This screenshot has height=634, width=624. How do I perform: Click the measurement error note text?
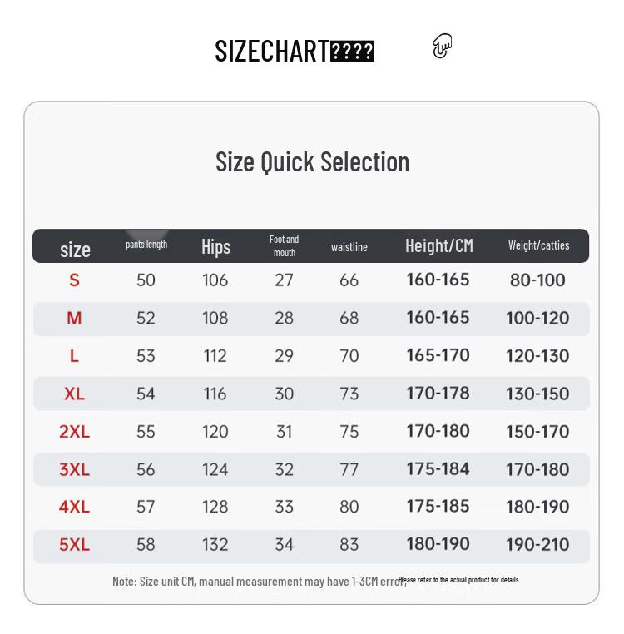[x=259, y=581]
